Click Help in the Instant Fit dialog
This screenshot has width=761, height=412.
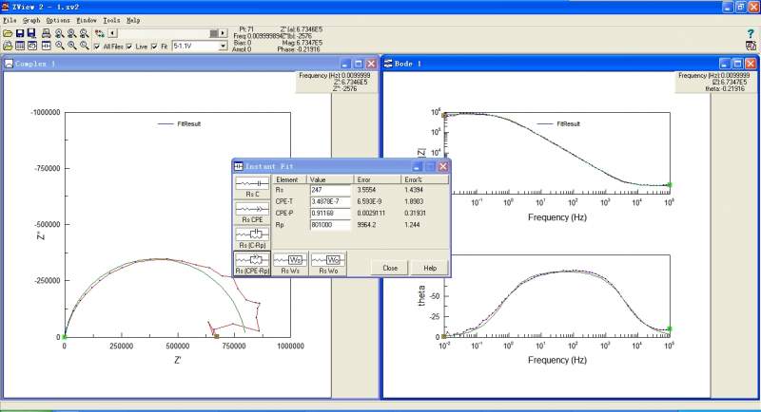[x=430, y=268]
